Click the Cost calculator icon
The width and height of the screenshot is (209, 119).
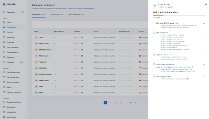point(4,47)
